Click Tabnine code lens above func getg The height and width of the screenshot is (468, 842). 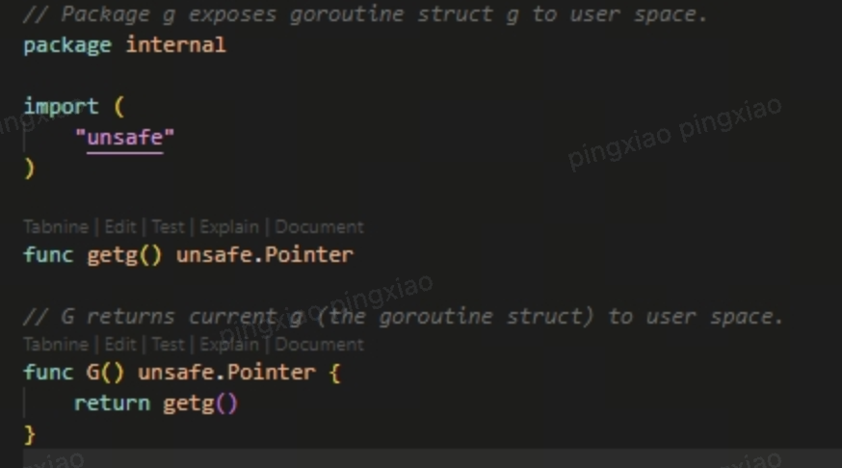(x=56, y=227)
